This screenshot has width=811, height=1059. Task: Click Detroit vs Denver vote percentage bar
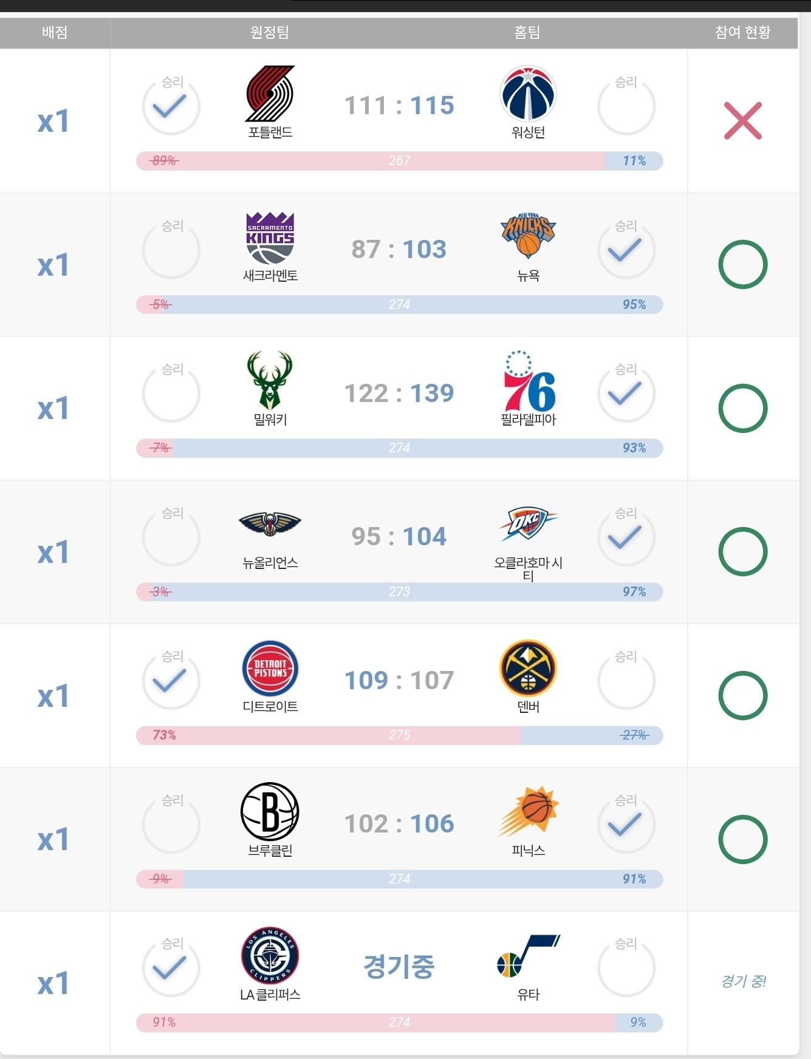coord(399,735)
